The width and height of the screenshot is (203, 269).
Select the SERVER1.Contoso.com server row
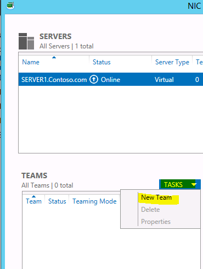click(x=111, y=79)
